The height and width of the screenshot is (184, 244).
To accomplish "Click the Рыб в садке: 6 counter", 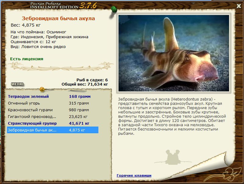I will [92, 80].
